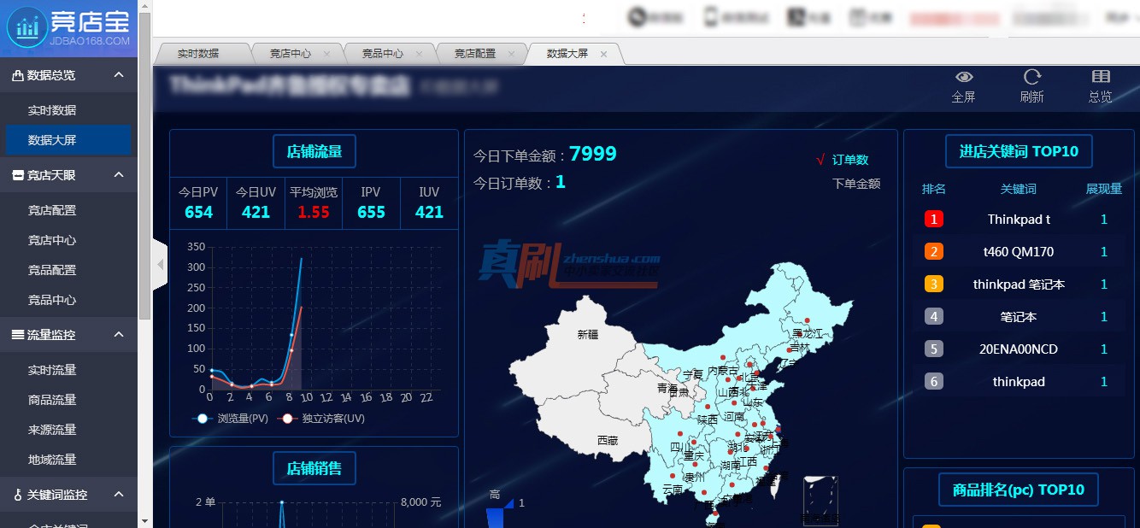This screenshot has width=1140, height=528.
Task: Click the blurred mobile phone icon in top bar
Action: point(712,17)
